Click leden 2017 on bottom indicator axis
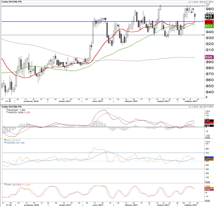This screenshot has width=214, height=207. [65, 205]
